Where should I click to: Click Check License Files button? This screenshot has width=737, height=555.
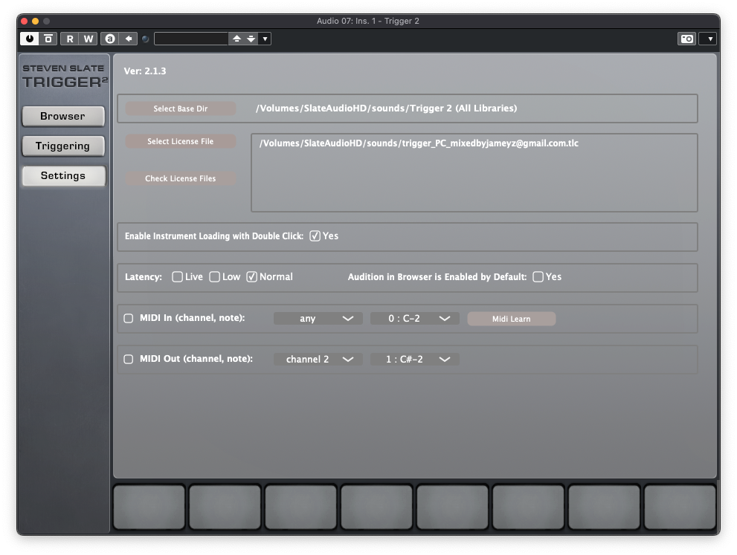click(181, 178)
